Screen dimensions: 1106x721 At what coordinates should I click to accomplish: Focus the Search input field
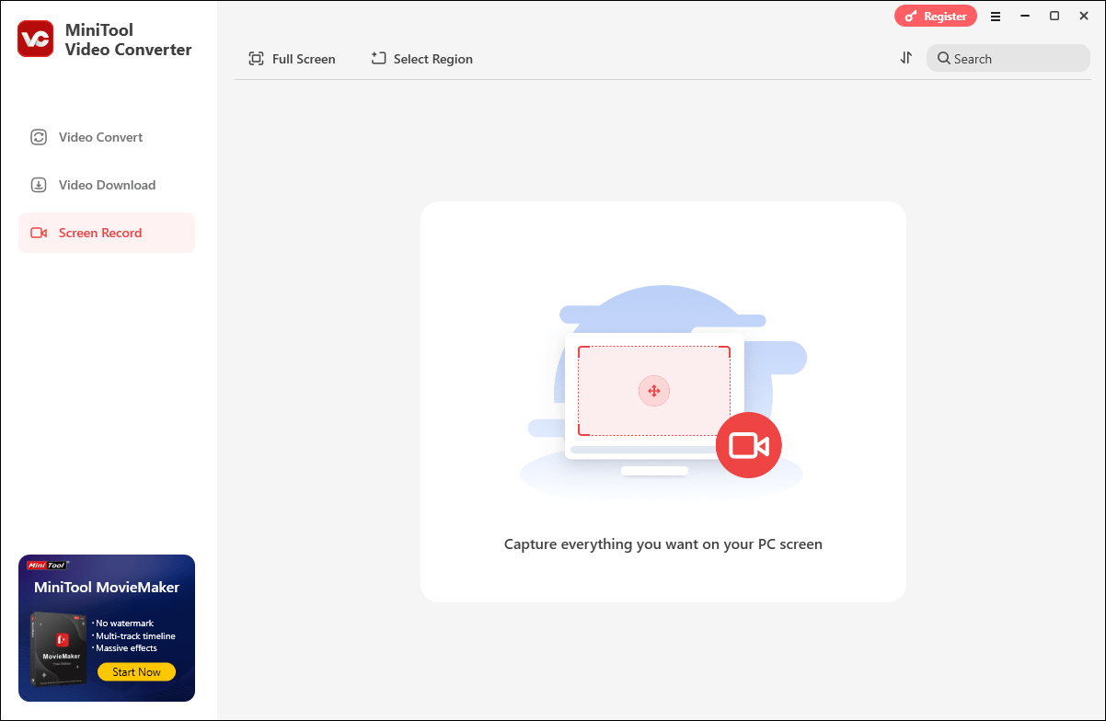pyautogui.click(x=1008, y=59)
